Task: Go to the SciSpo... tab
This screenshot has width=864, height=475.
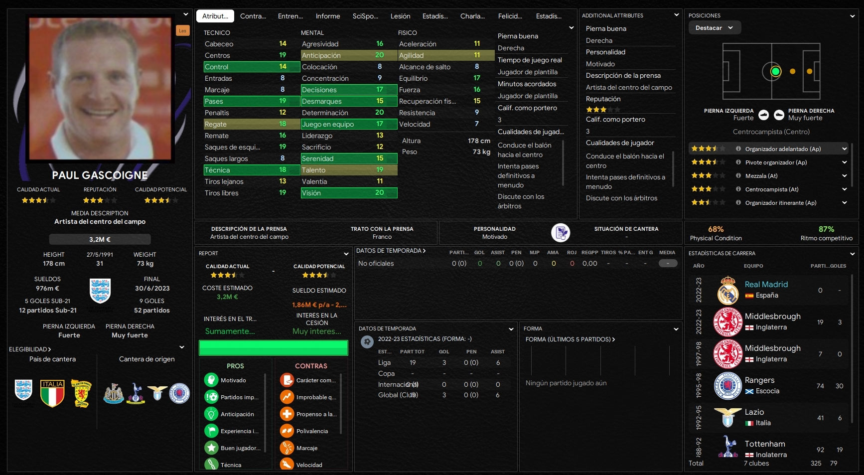Action: point(365,16)
